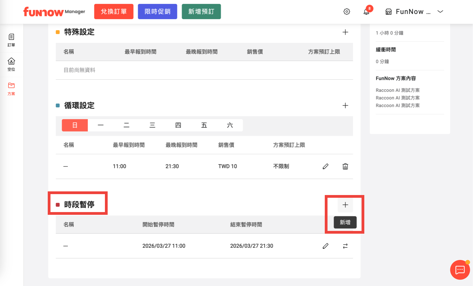Image resolution: width=475 pixels, height=286 pixels.
Task: Edit the 11:00 recurring setting row
Action: [325, 166]
